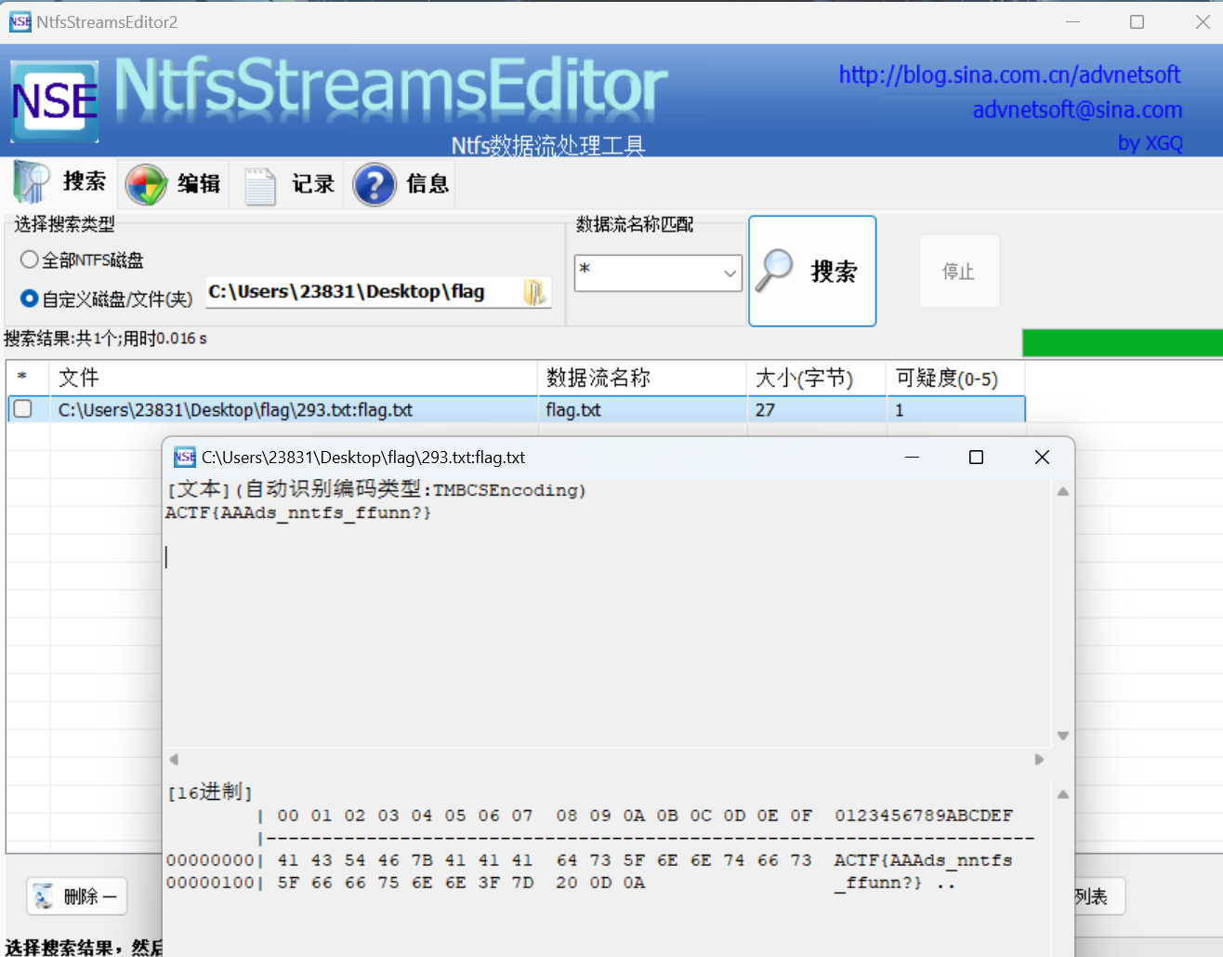
Task: Minimize the 293.txt:flag.txt viewer window
Action: [x=912, y=457]
